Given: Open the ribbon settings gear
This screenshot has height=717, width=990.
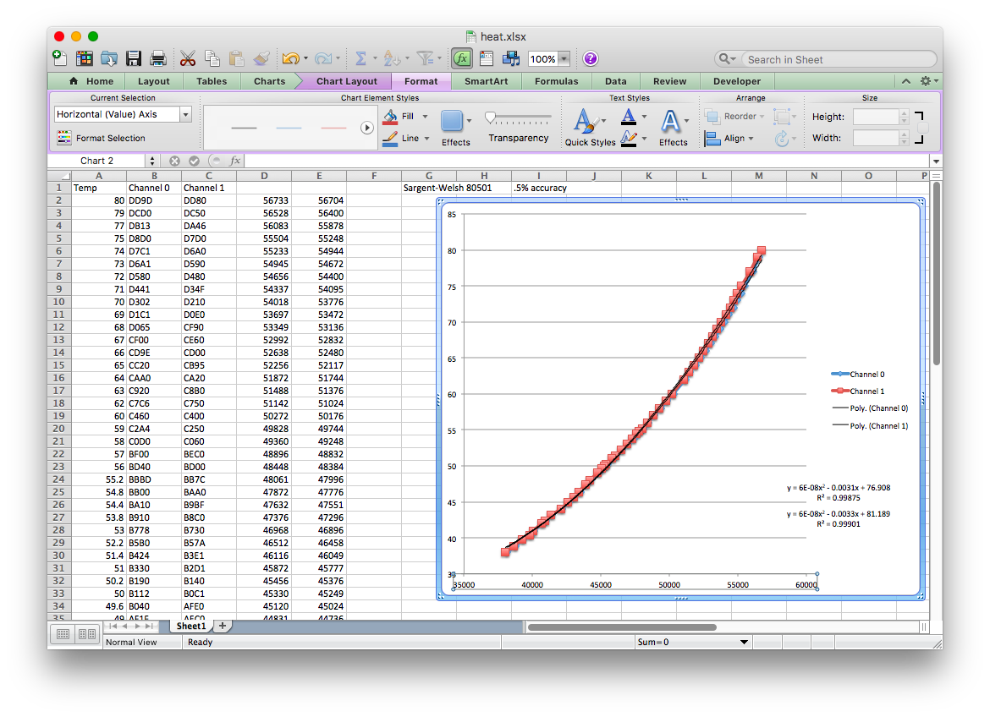Looking at the screenshot, I should point(926,81).
